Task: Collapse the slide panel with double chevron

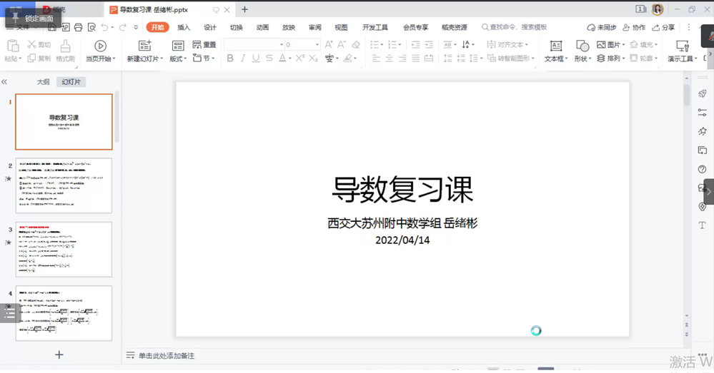Action: click(x=4, y=82)
